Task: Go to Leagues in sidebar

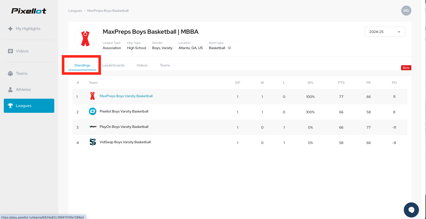Action: (x=29, y=106)
